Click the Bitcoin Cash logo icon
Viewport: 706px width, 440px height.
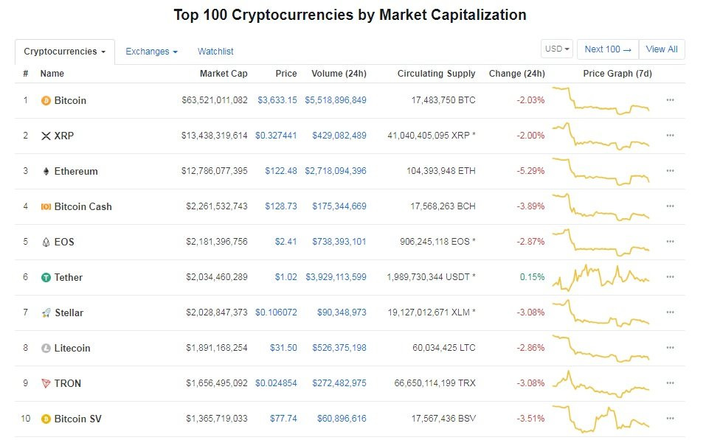46,207
